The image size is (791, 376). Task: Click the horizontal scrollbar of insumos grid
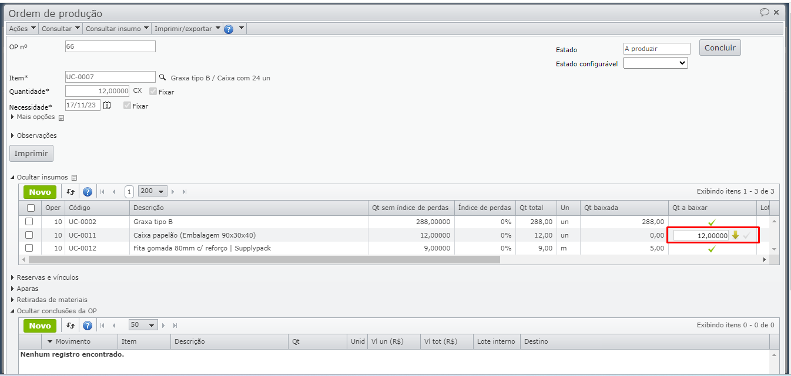click(x=264, y=259)
